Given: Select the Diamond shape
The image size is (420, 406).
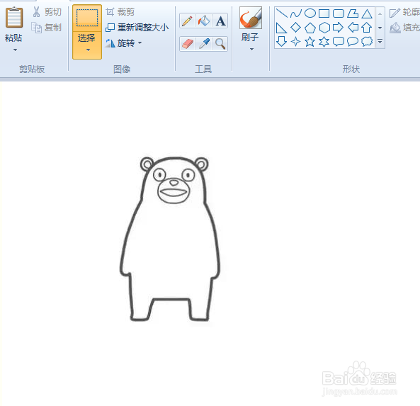Looking at the screenshot, I should 296,28.
